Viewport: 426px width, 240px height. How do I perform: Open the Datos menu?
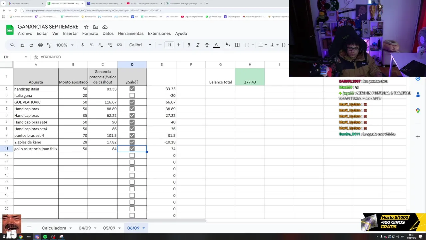tap(108, 33)
